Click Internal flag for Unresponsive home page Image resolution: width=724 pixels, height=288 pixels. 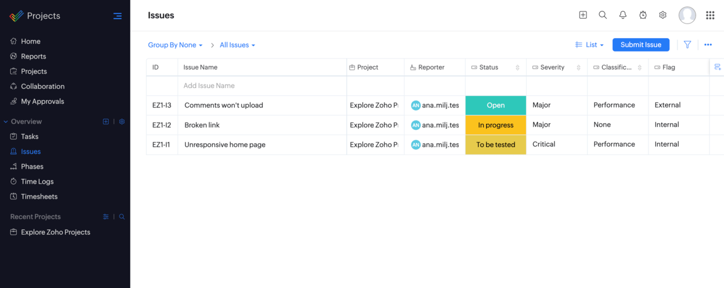[x=667, y=144]
